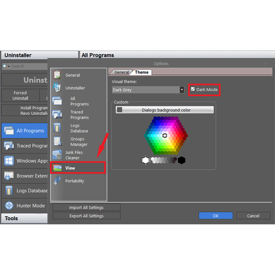This screenshot has height=275, width=275.
Task: Click the Traced Programs icon in the Uninstaller sidebar
Action: pos(9,146)
